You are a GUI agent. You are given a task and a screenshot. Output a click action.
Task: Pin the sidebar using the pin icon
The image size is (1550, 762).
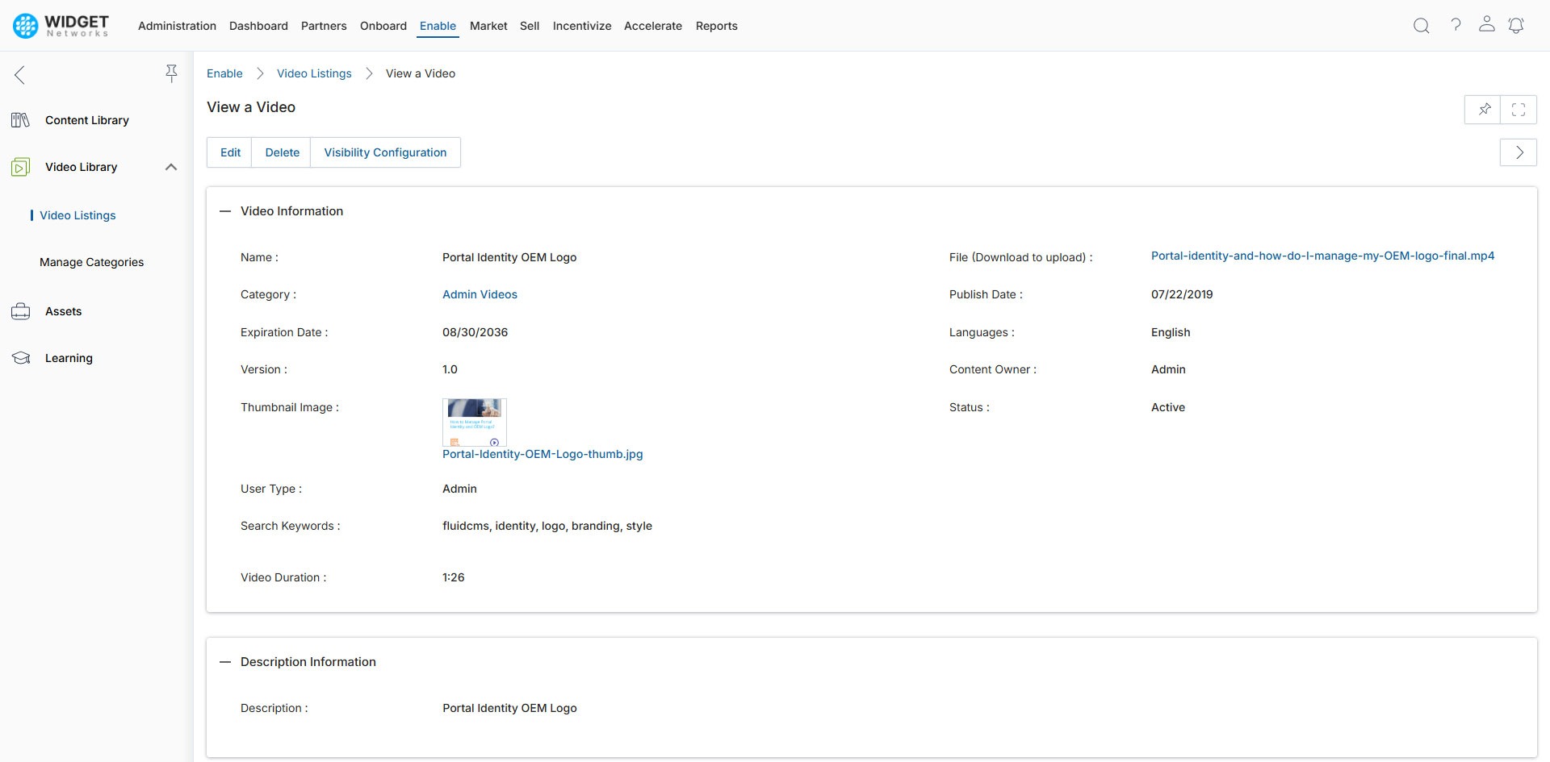point(172,73)
